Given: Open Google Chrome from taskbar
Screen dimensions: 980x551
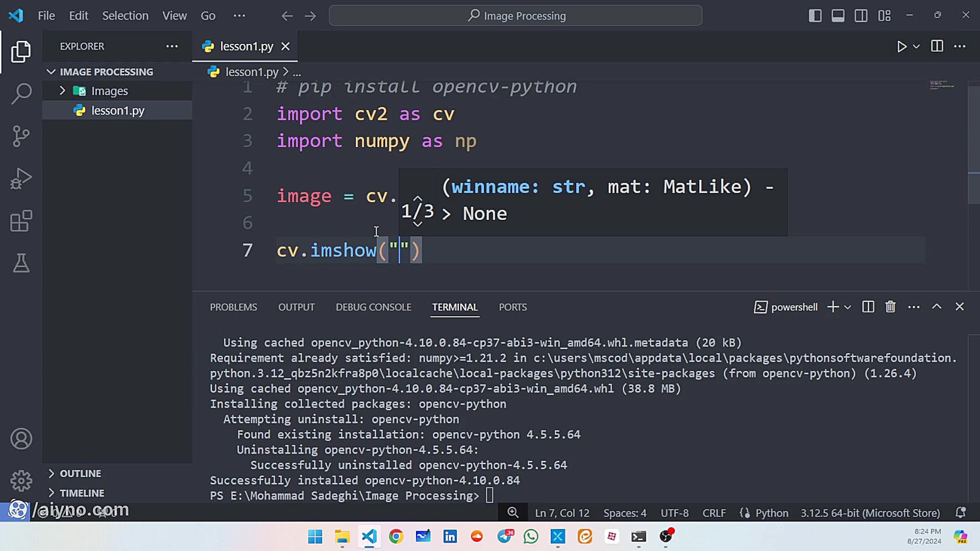Looking at the screenshot, I should tap(396, 536).
